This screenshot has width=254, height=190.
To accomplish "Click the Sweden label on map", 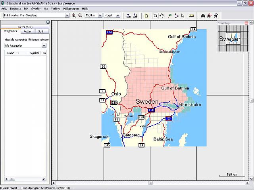I will 147,101.
